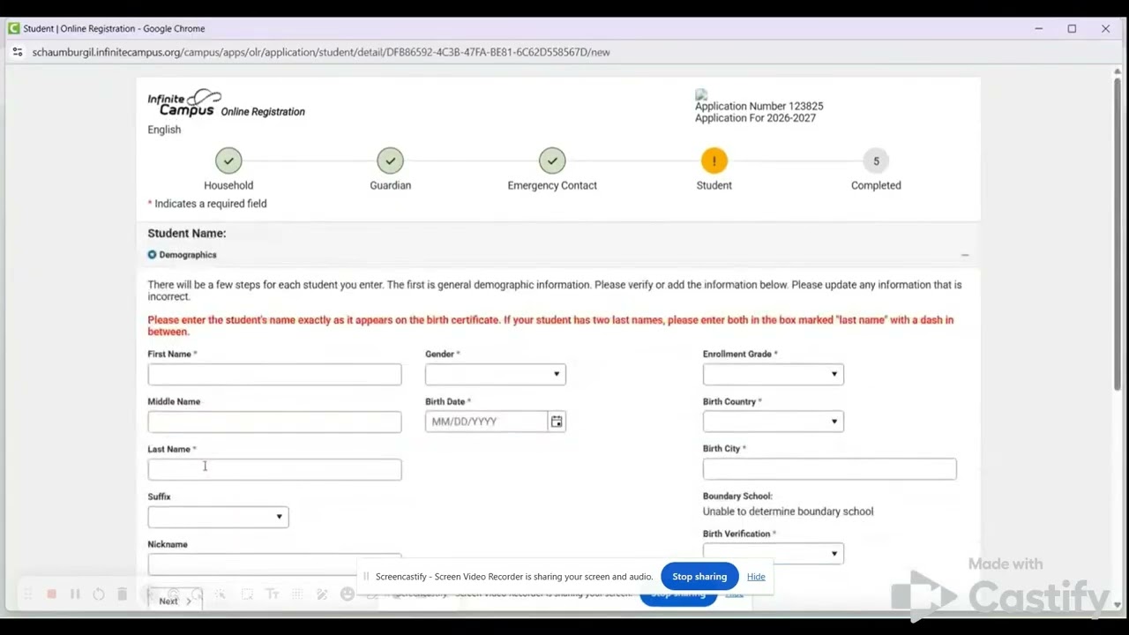Image resolution: width=1129 pixels, height=635 pixels.
Task: Focus the Middle Name text box
Action: [274, 422]
